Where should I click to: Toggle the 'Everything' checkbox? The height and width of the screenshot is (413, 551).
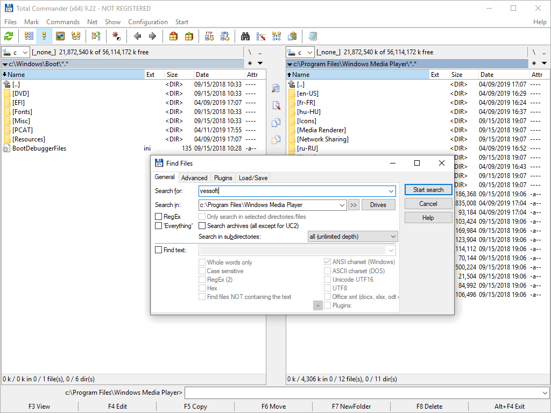pos(159,226)
